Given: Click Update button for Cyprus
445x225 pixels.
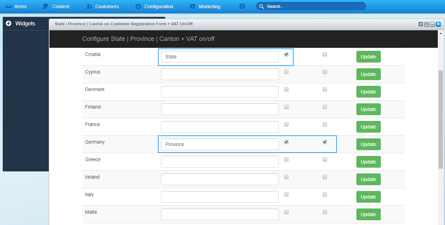Looking at the screenshot, I should pos(368,74).
